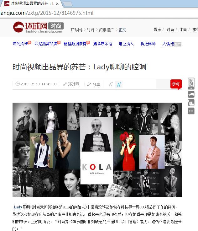Go to 资讯推广 breadcrumb link
The width and height of the screenshot is (198, 231).
pyautogui.click(x=106, y=30)
